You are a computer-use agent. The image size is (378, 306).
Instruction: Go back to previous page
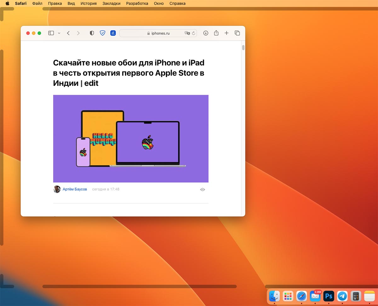tap(68, 33)
